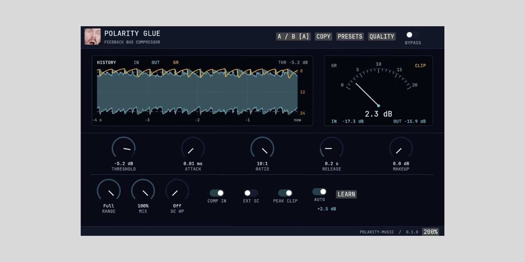Screen dimensions: 525x262
Task: Click the FEEDBACK BUS COMPRESSOR subtitle
Action: coord(132,42)
